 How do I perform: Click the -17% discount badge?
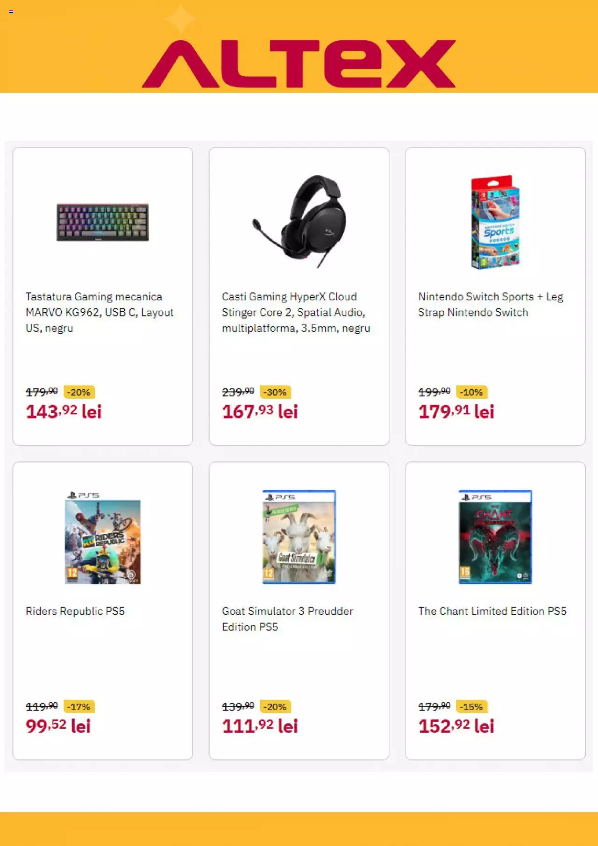pyautogui.click(x=78, y=707)
